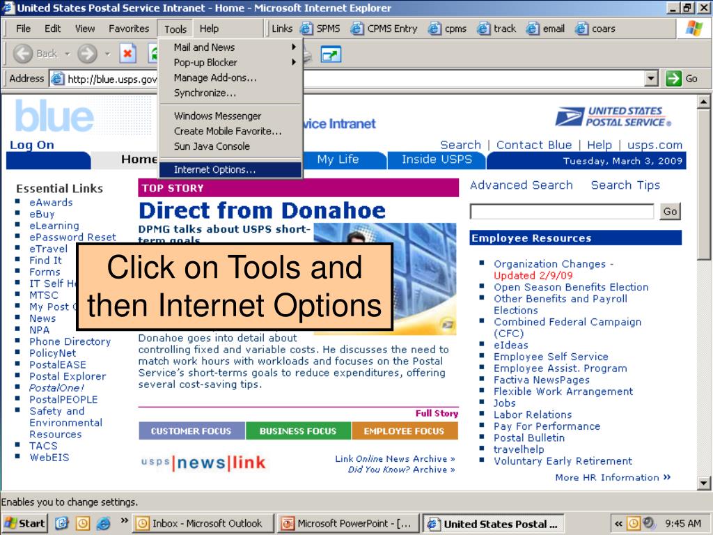Click the red X Stop button
This screenshot has width=713, height=535.
pyautogui.click(x=128, y=54)
